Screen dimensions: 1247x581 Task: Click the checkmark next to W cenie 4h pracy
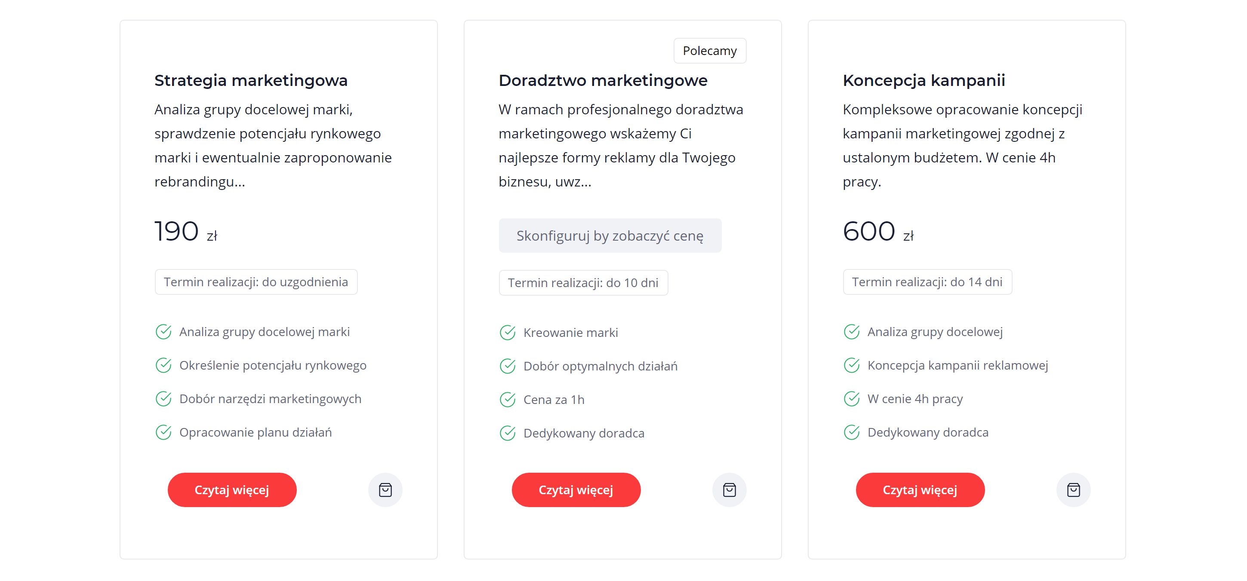pos(852,399)
